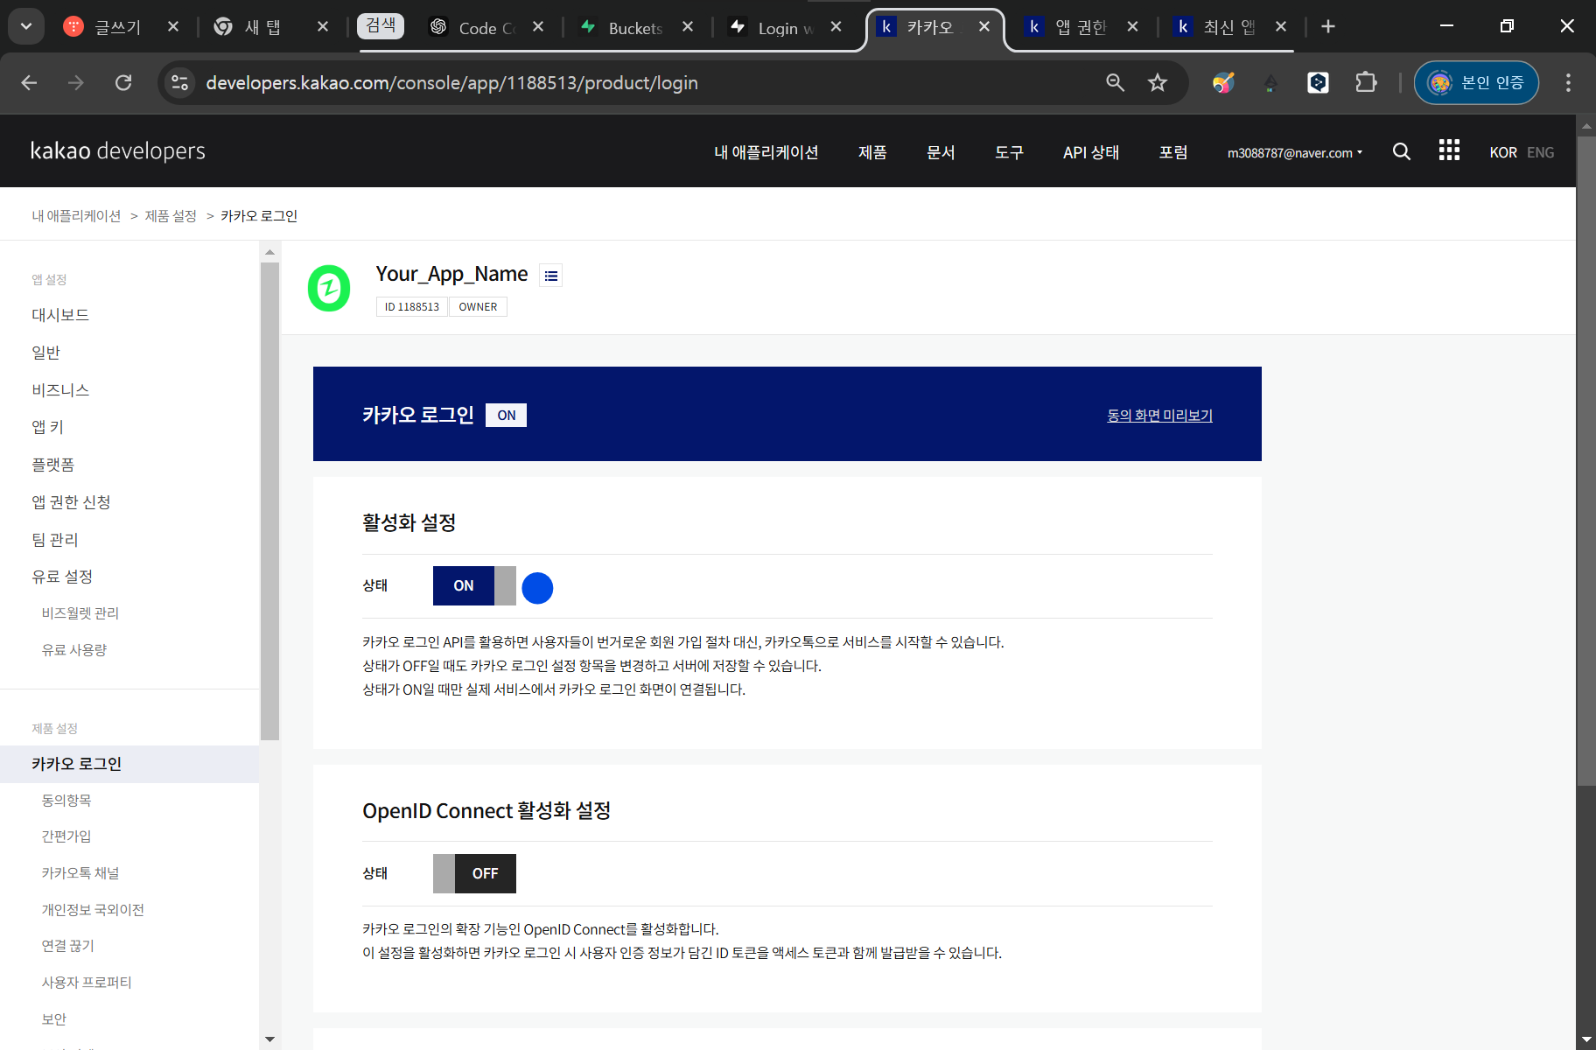Image resolution: width=1596 pixels, height=1050 pixels.
Task: Open 도구 in top menu
Action: (1009, 152)
